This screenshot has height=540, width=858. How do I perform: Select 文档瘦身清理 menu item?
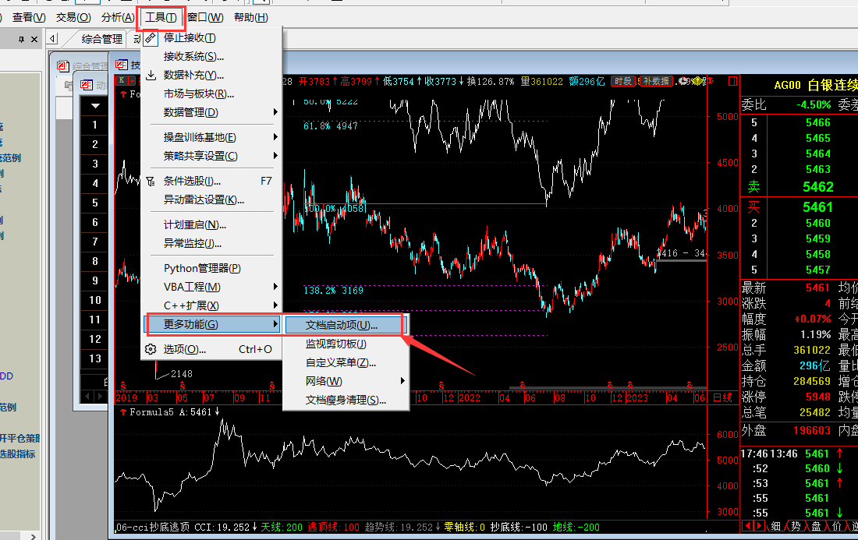tap(346, 400)
